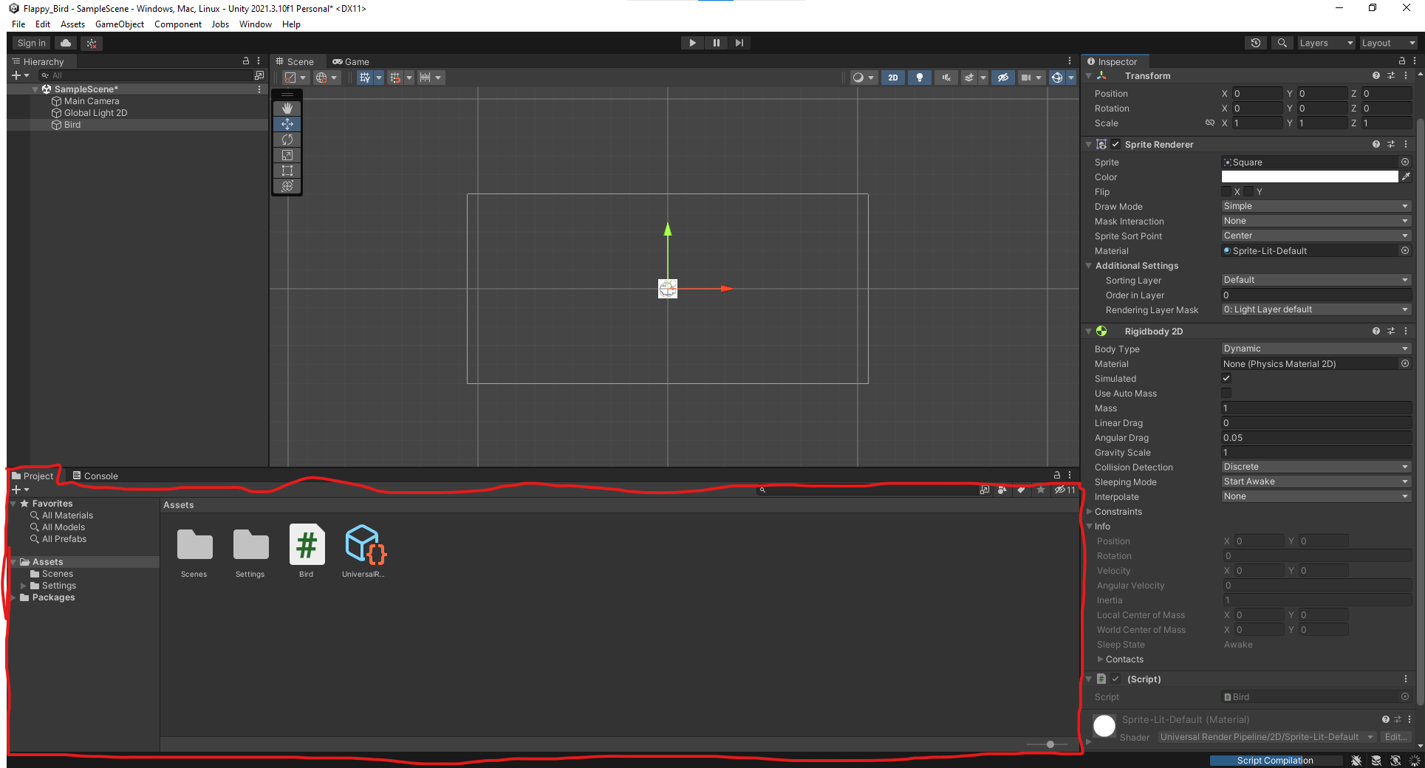Screen dimensions: 1425x768
Task: Open the Window menu
Action: coord(256,24)
